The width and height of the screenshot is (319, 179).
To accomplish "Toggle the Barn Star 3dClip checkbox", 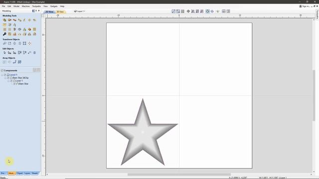I will 8,78.
